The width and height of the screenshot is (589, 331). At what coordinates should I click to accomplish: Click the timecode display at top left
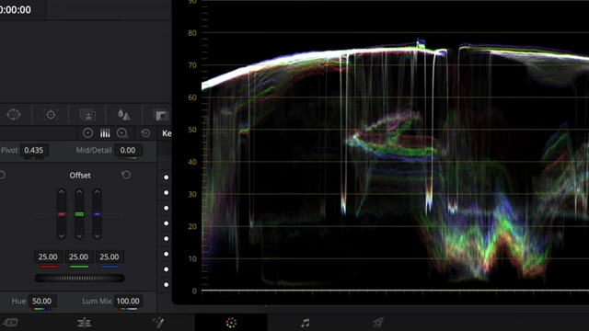15,10
